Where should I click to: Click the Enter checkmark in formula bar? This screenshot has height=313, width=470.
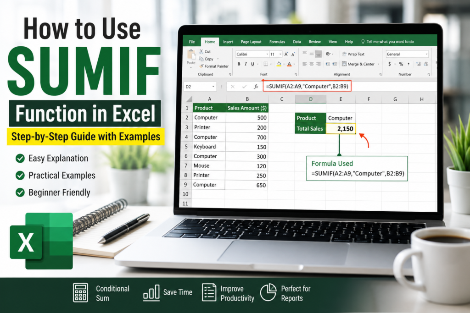(x=244, y=87)
